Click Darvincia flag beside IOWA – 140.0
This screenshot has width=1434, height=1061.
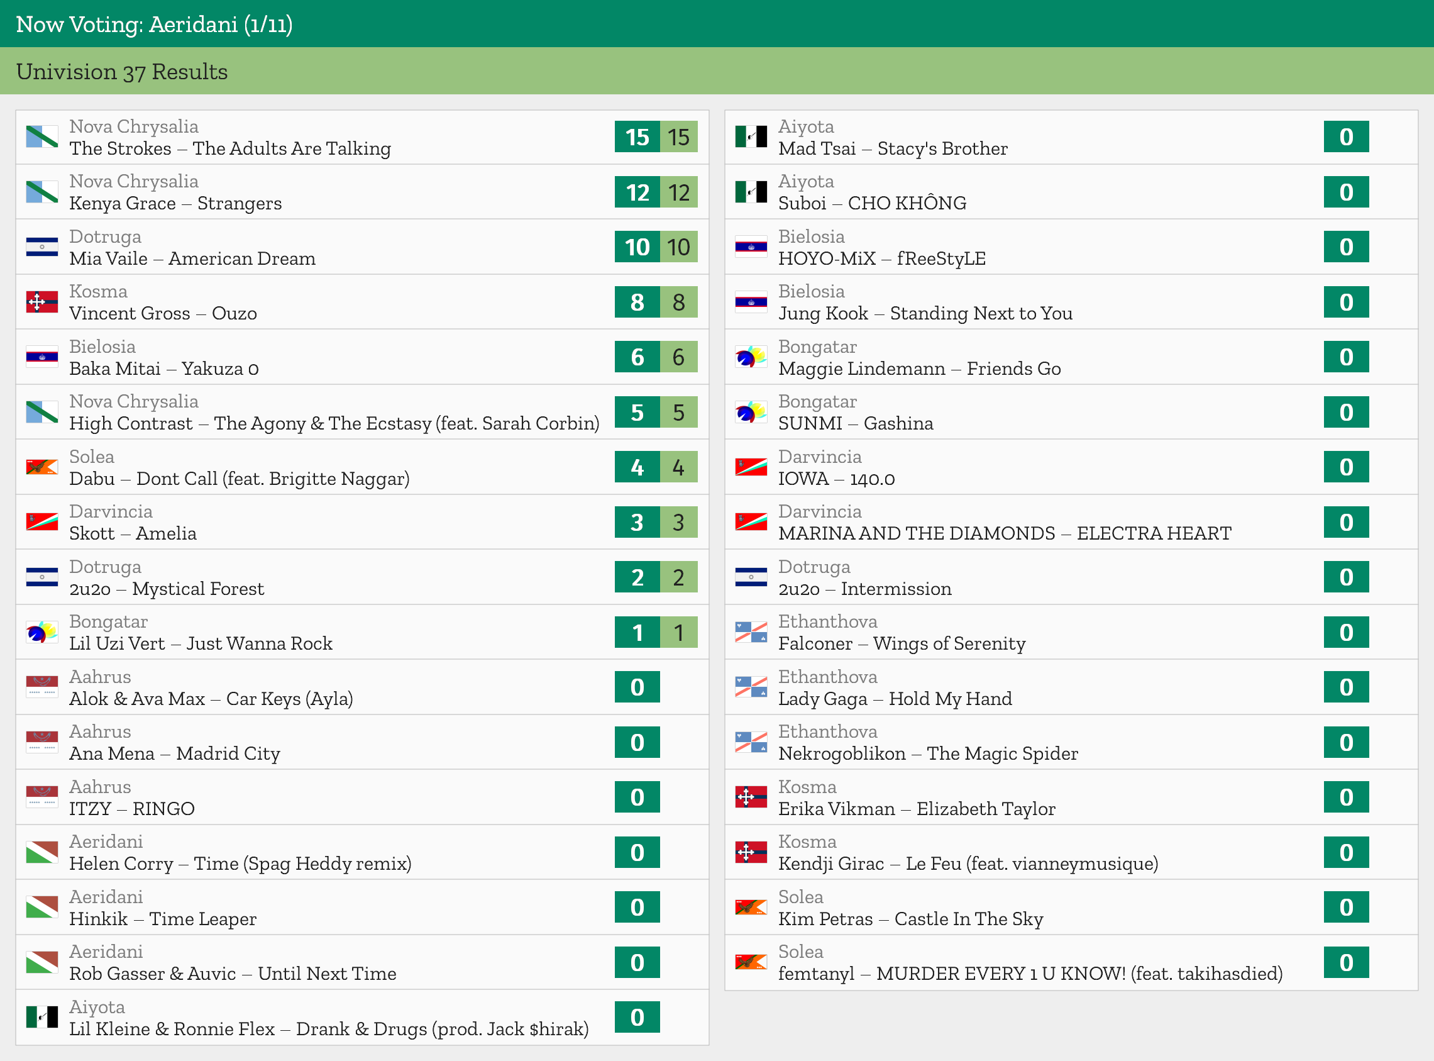[751, 467]
